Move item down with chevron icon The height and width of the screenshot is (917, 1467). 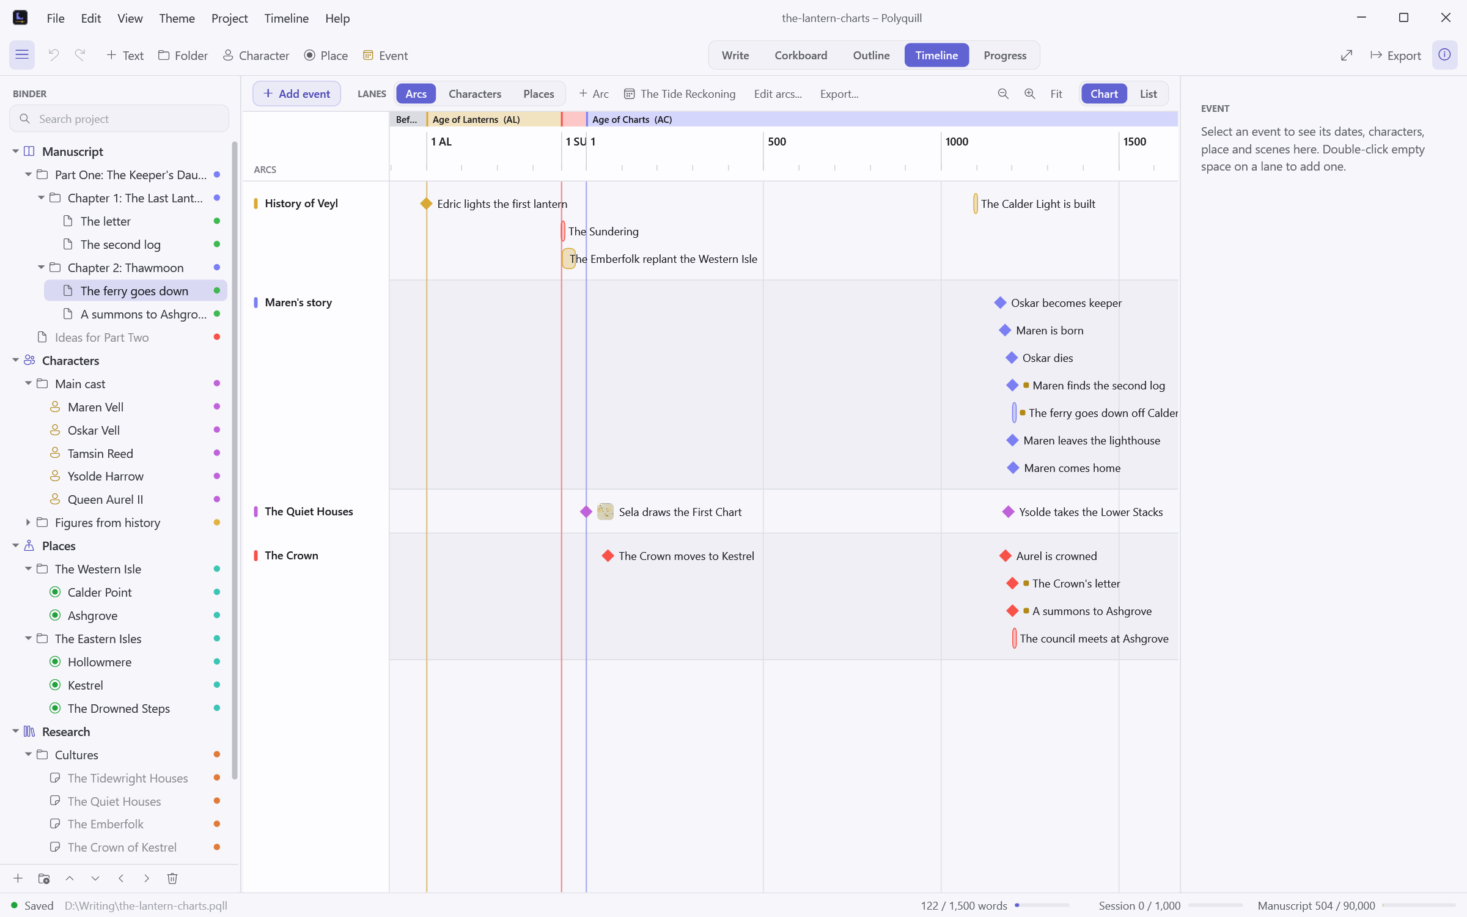[x=95, y=878]
